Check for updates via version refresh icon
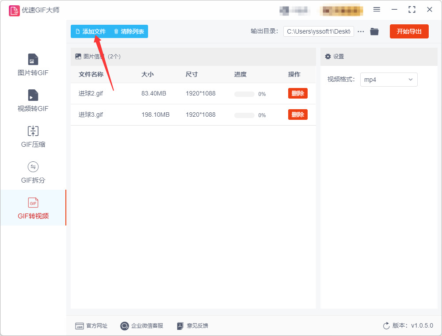Image resolution: width=442 pixels, height=336 pixels. pos(386,326)
